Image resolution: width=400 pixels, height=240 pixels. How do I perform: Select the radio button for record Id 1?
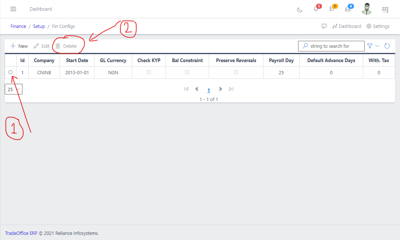[x=11, y=72]
